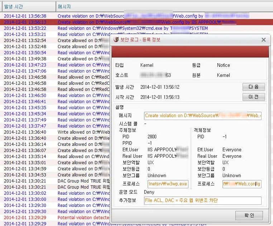Click the shield icon in dialog title bar
This screenshot has width=273, height=226.
coord(116,40)
